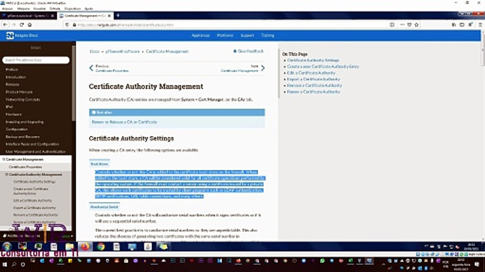485x272 pixels.
Task: Open Hardware in the docs sidebar
Action: (x=14, y=114)
